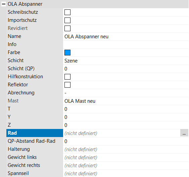Click the empty Info value field

tap(126, 44)
